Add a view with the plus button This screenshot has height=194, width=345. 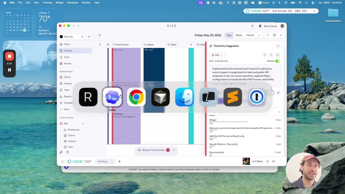coord(259,35)
